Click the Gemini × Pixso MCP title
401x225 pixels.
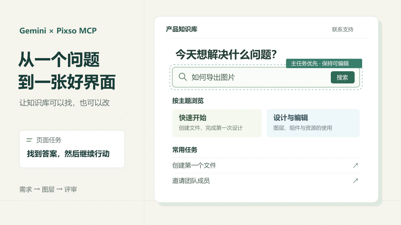pyautogui.click(x=58, y=31)
